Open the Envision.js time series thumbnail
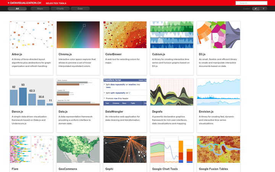Screen dimensions: 275x172 (x=218, y=92)
